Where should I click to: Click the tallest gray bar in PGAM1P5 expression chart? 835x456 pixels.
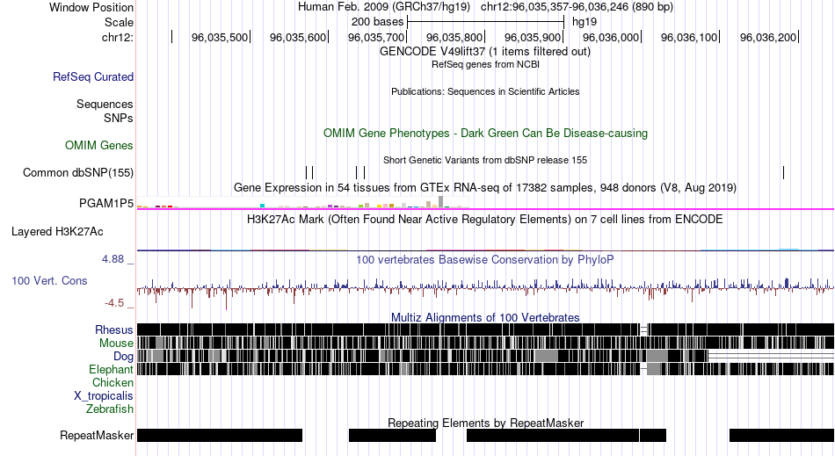(440, 202)
